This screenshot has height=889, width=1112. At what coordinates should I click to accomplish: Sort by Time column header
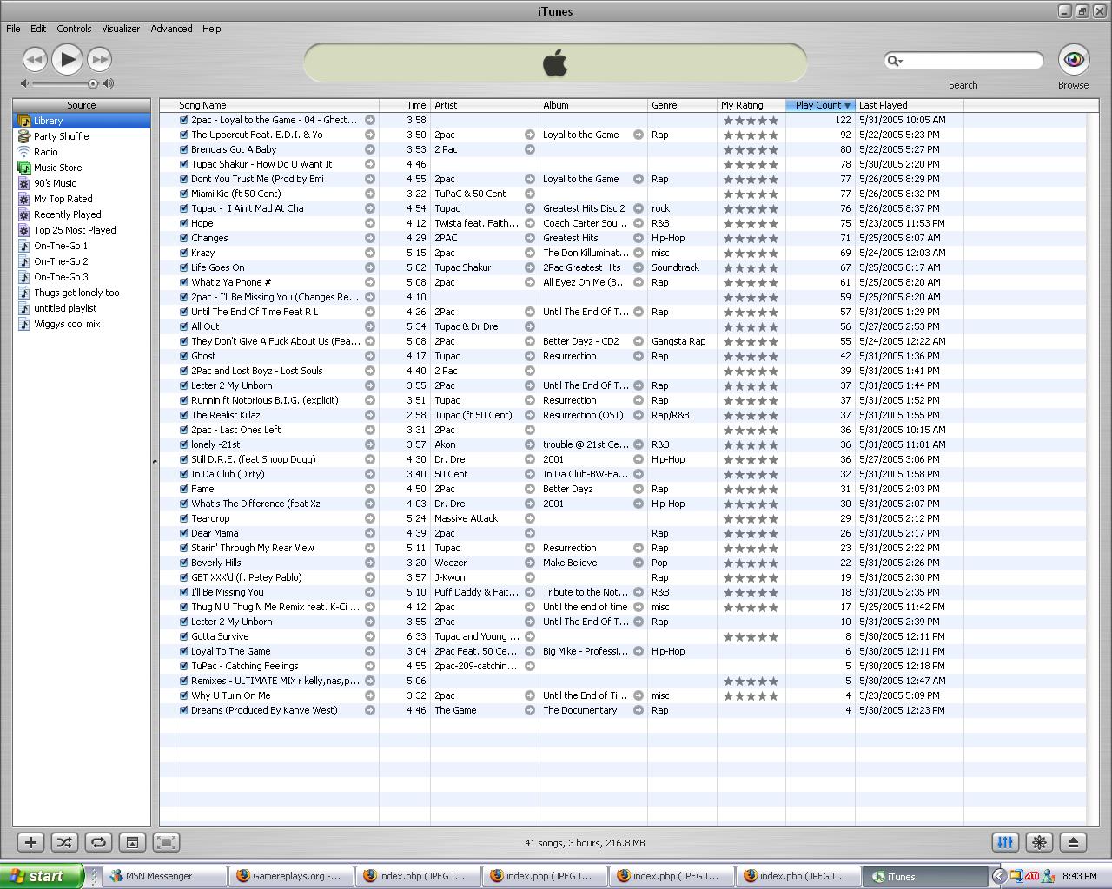pos(405,105)
